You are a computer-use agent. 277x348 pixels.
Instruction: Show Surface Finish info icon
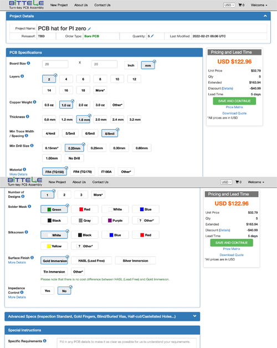pos(32,258)
